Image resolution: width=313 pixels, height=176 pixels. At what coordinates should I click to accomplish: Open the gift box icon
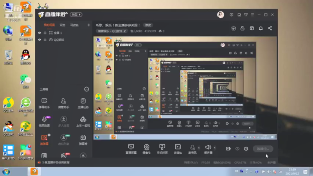pyautogui.click(x=234, y=28)
